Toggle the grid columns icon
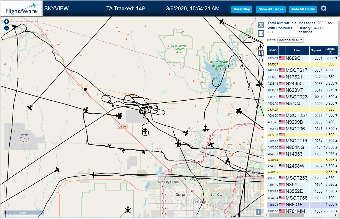 (261, 33)
